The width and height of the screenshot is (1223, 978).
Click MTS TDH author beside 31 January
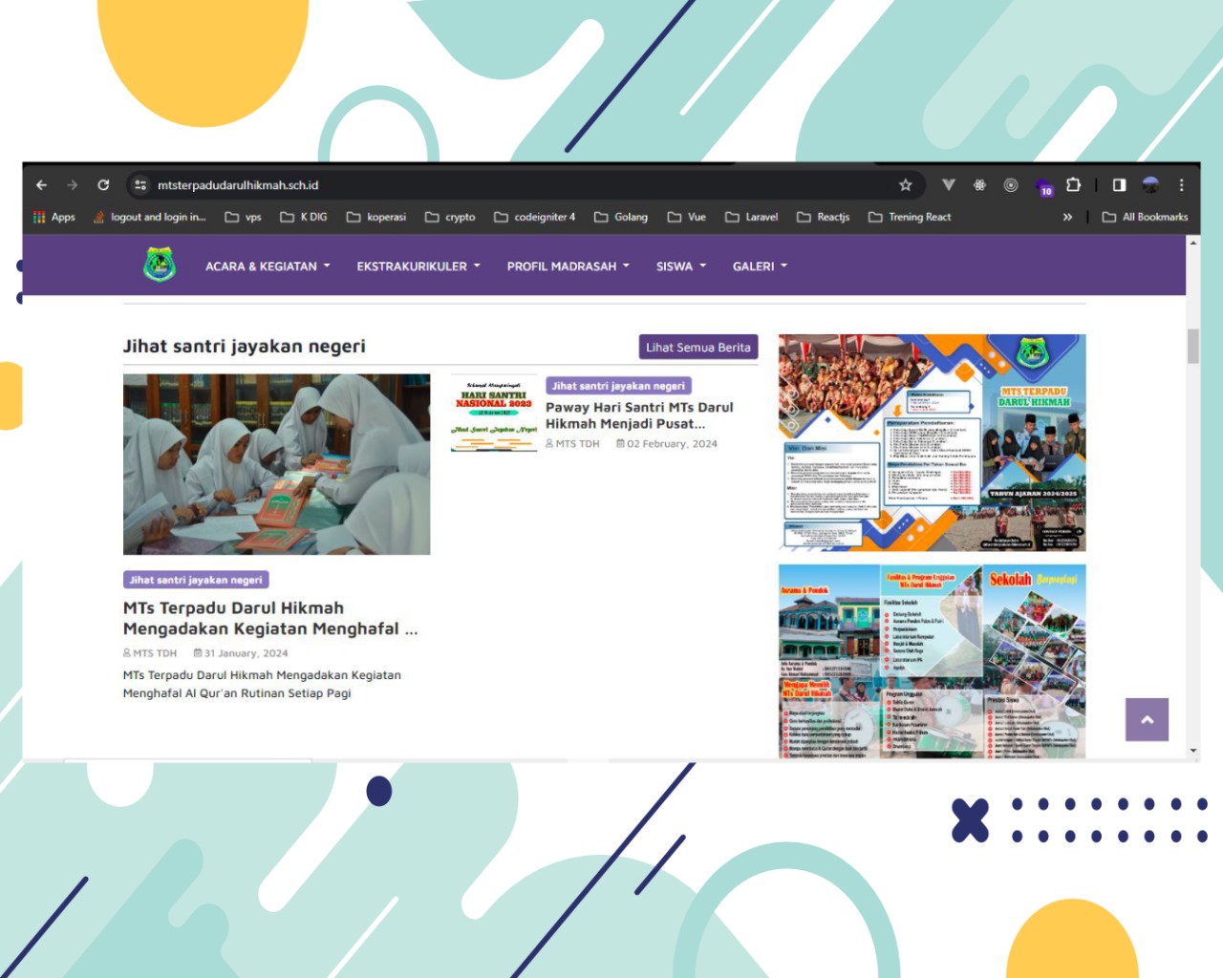(150, 653)
